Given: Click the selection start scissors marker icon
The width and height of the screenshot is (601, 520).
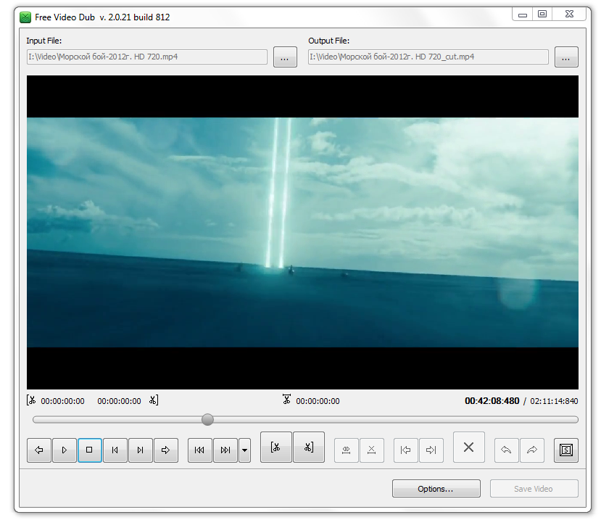Looking at the screenshot, I should click(31, 400).
